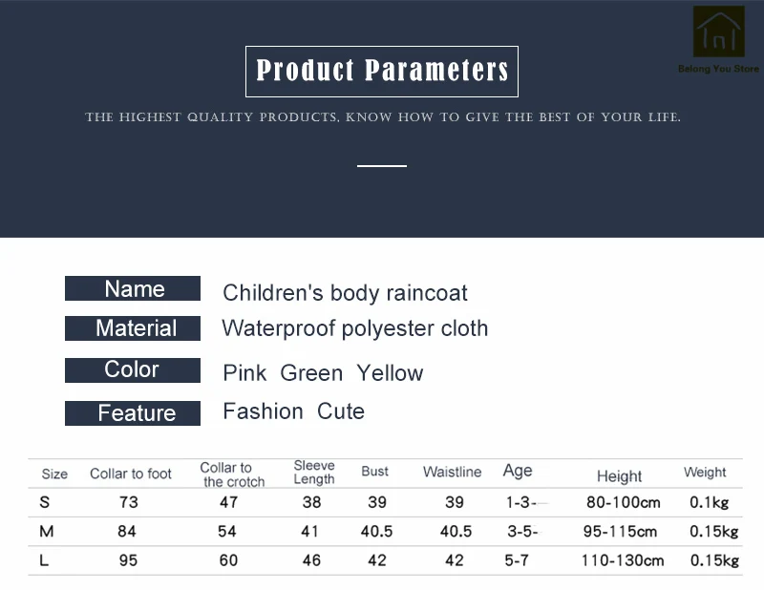
Task: Click the white divider line under subtitle
Action: click(x=381, y=166)
